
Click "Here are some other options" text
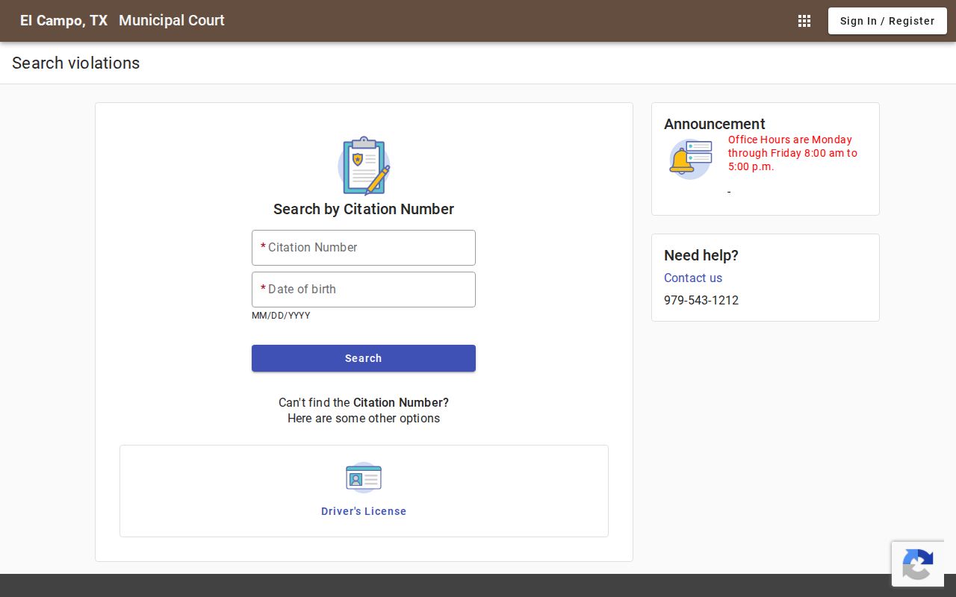click(x=364, y=419)
